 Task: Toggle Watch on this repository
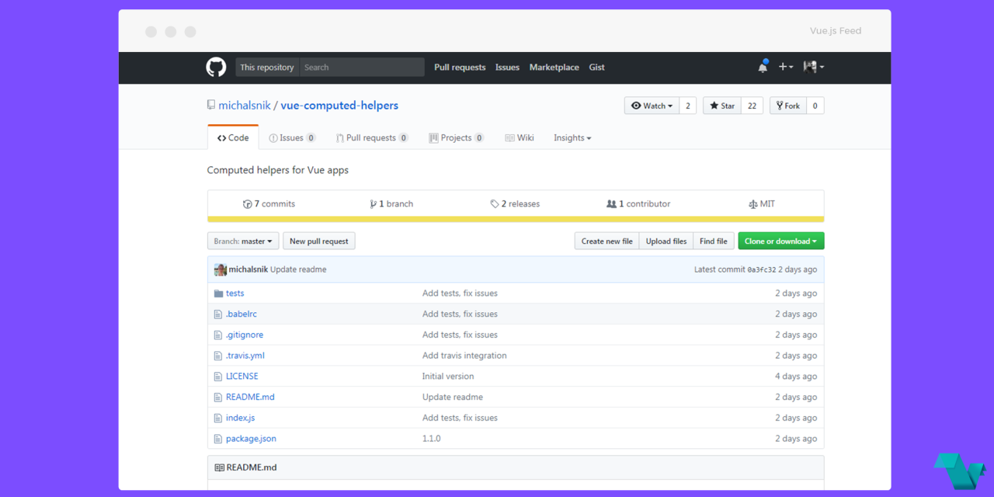pos(652,106)
